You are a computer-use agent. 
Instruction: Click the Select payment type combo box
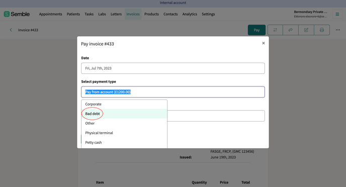[173, 92]
